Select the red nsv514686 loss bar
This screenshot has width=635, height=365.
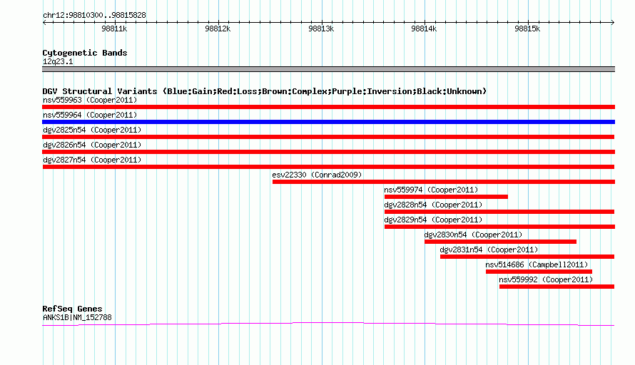tap(539, 272)
